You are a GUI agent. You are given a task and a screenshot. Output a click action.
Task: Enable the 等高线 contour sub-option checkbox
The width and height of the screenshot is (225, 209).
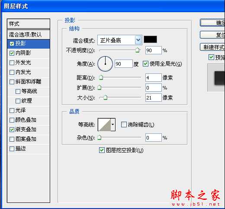(18, 91)
